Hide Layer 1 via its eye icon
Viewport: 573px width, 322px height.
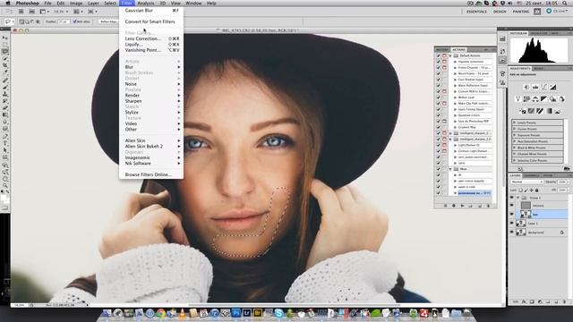tap(511, 223)
